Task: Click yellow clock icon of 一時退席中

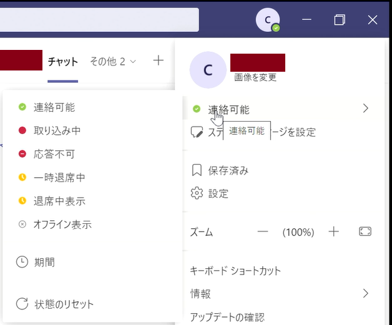Action: coord(22,177)
